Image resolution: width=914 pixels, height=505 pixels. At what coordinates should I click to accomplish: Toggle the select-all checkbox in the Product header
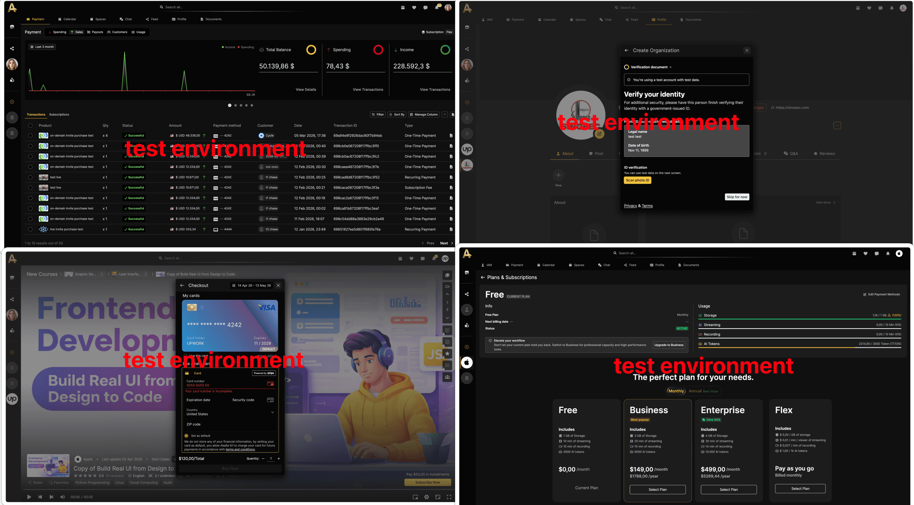tap(30, 126)
